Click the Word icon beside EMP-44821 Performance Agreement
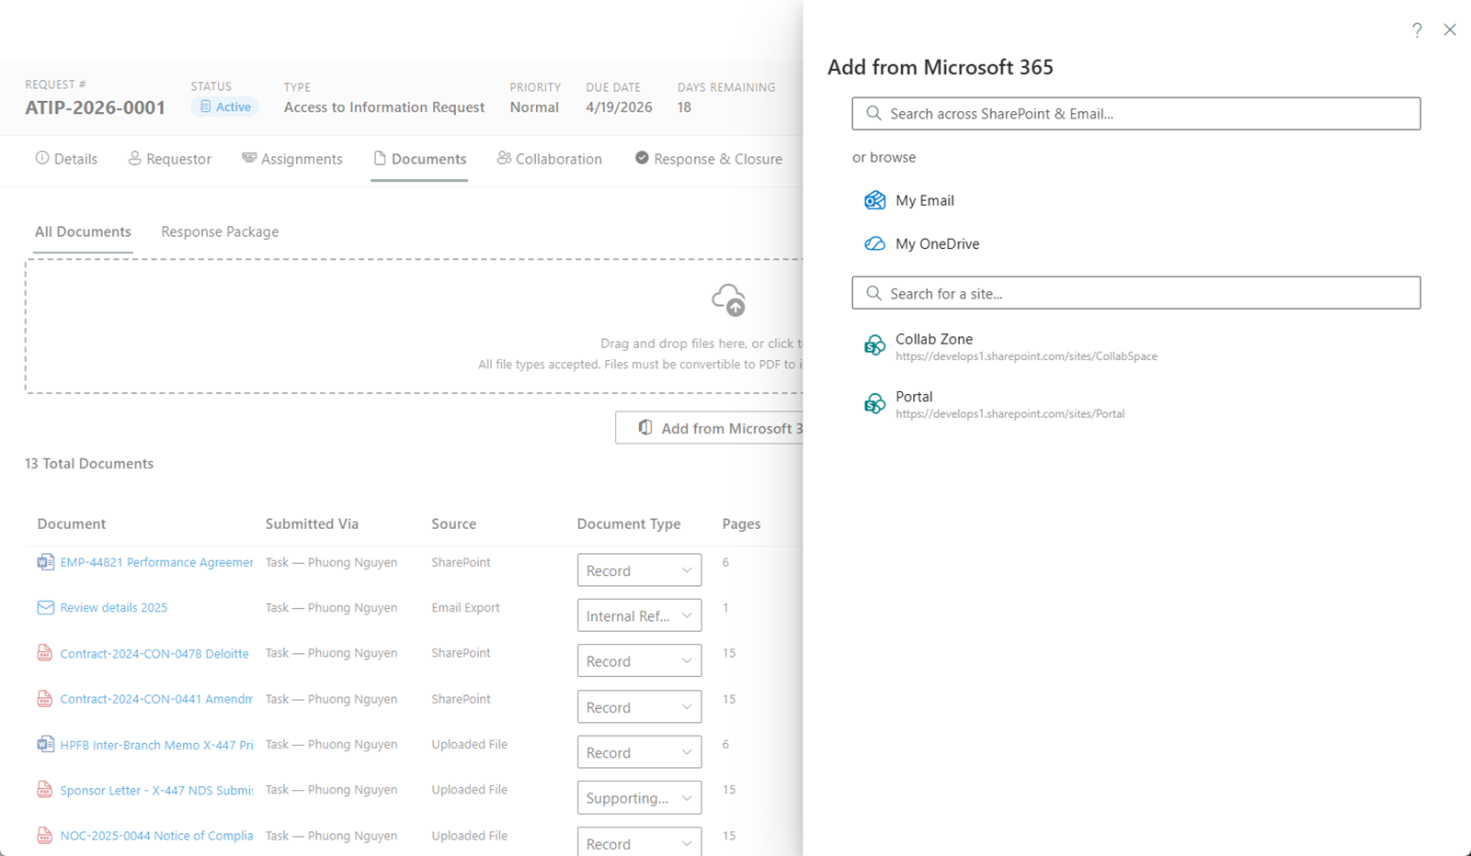The image size is (1471, 856). (x=45, y=561)
